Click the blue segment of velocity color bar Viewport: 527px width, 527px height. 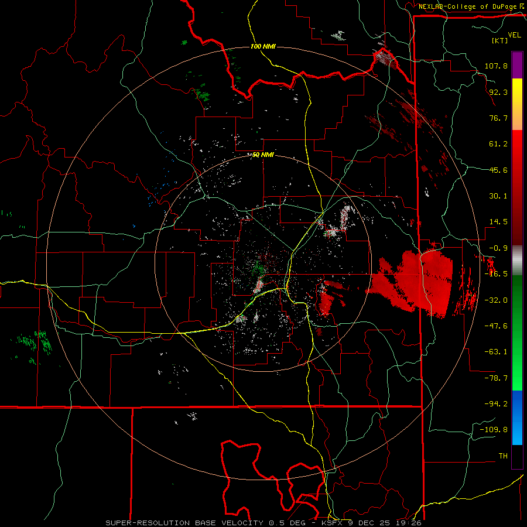[x=517, y=418]
